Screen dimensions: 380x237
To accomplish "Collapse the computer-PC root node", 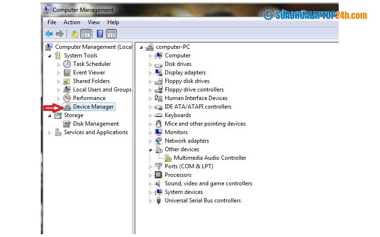I will click(141, 47).
